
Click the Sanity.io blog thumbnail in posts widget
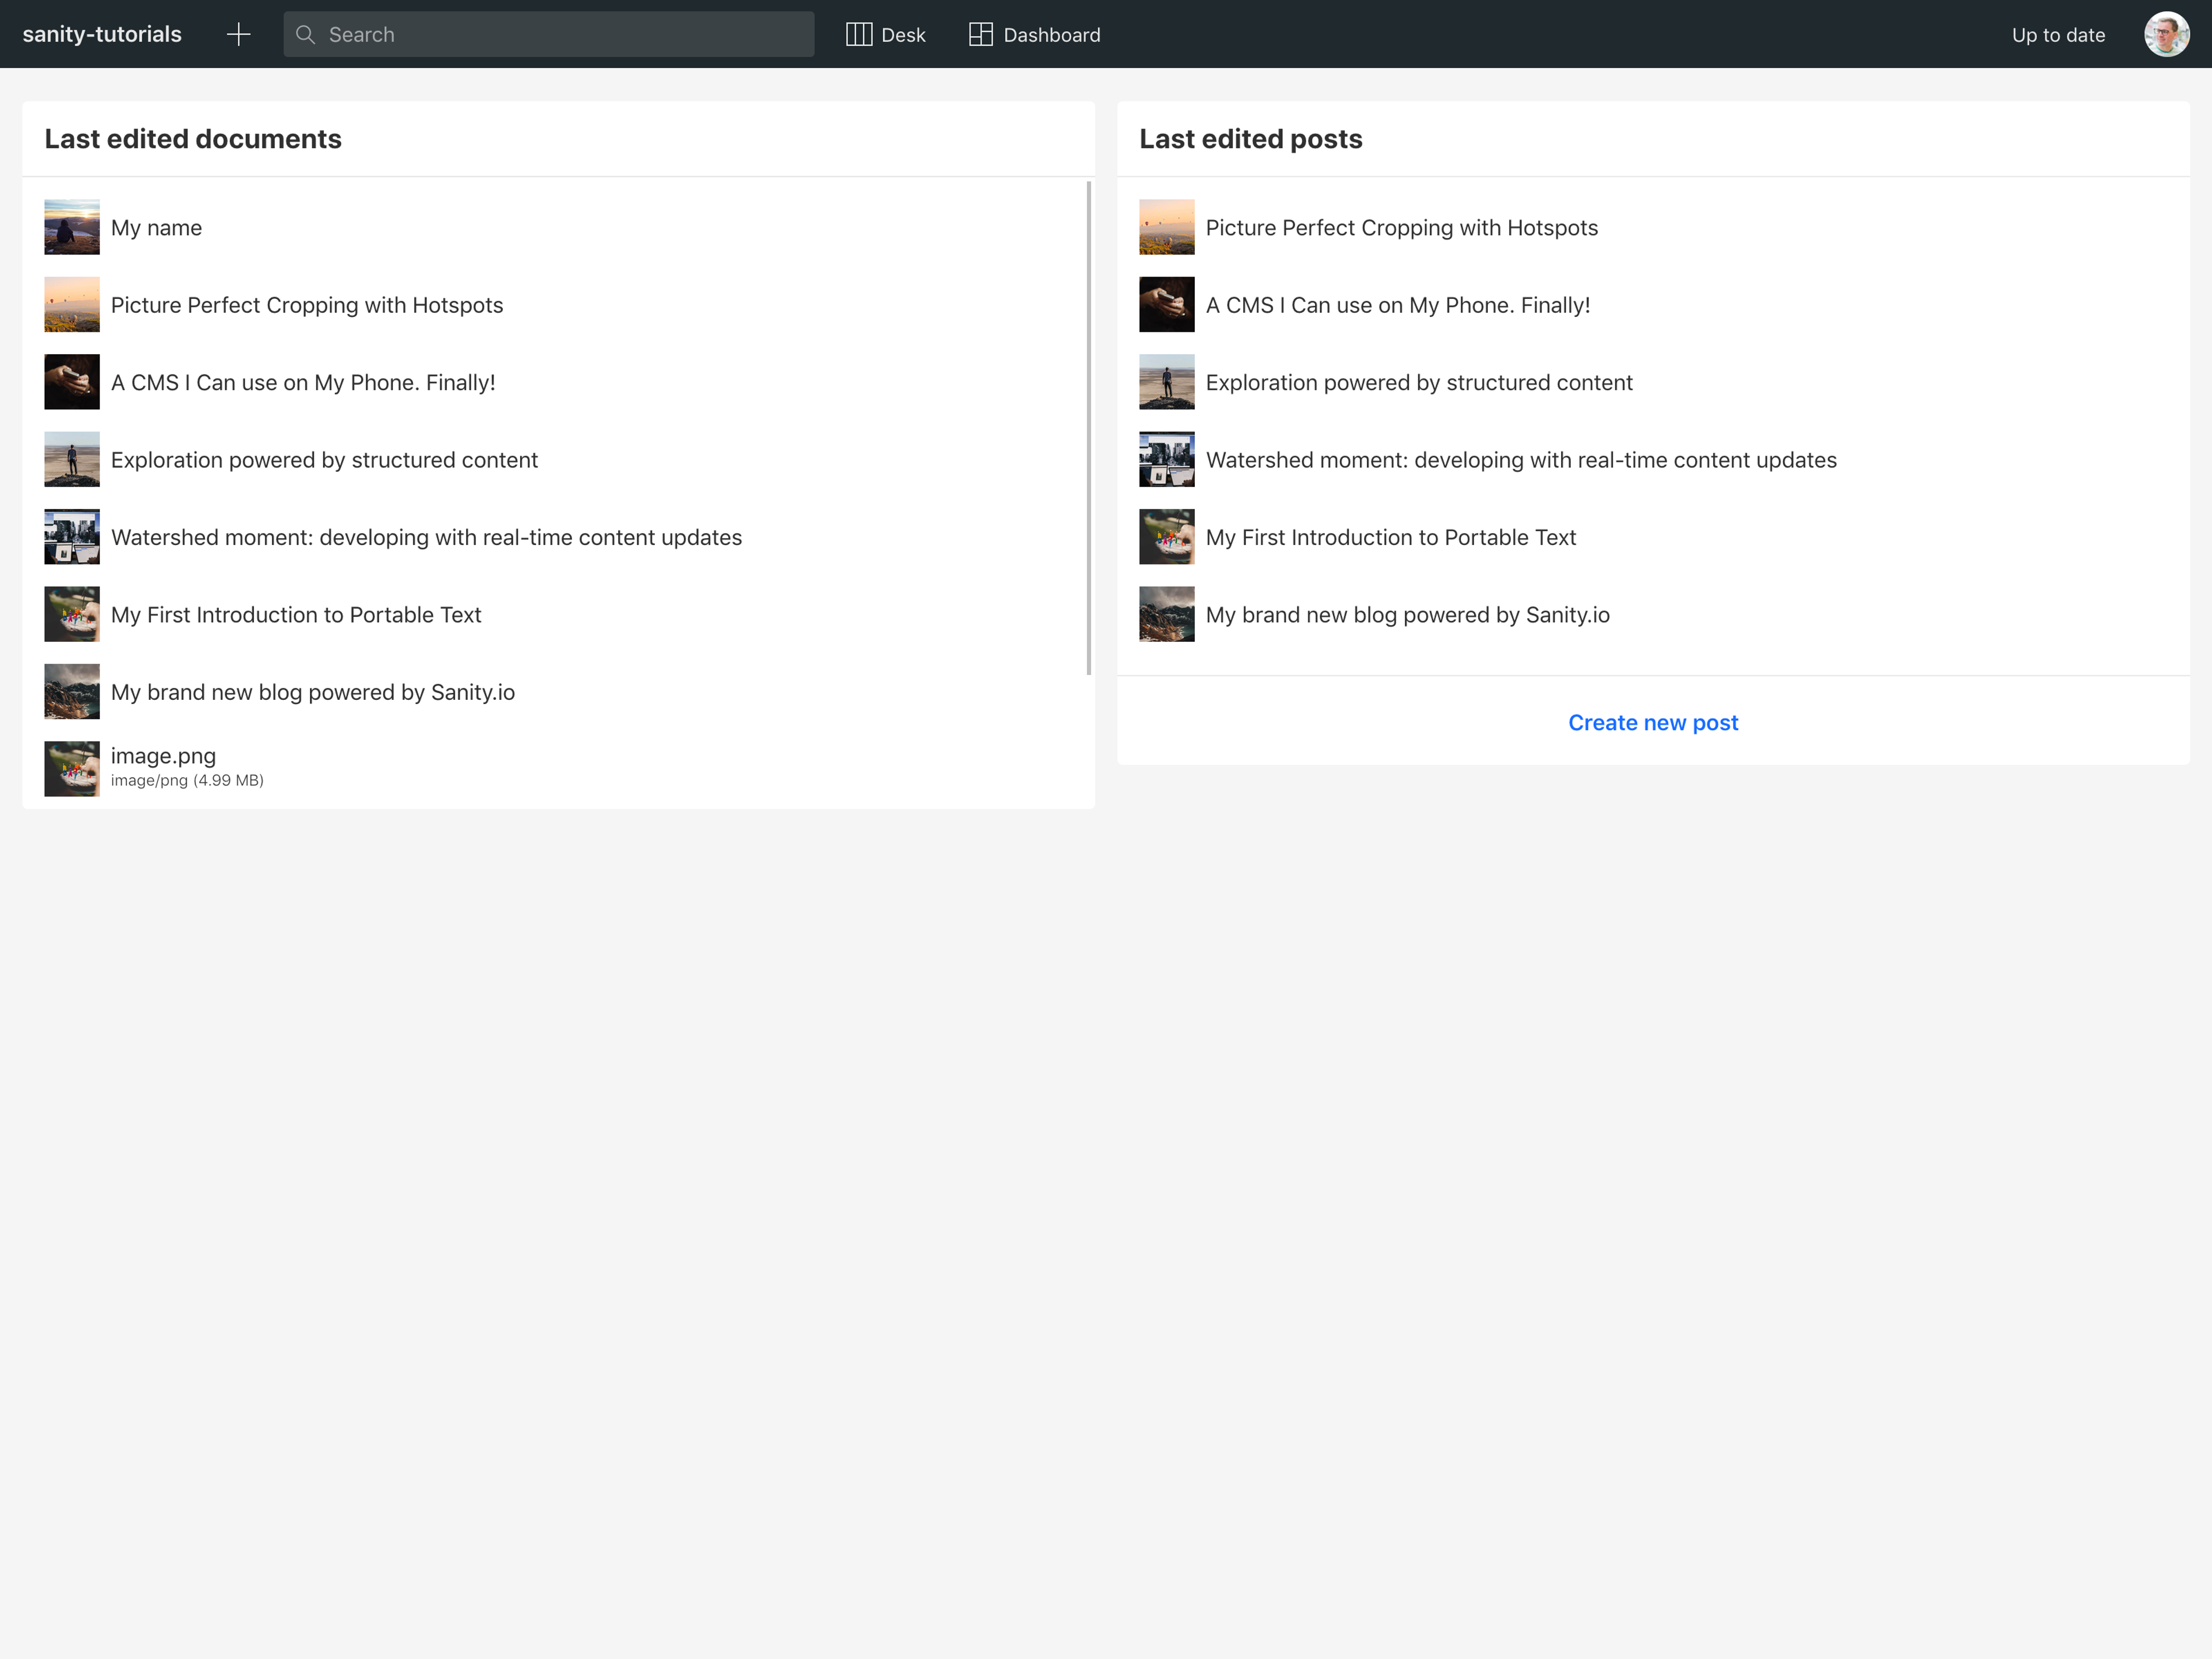1166,614
